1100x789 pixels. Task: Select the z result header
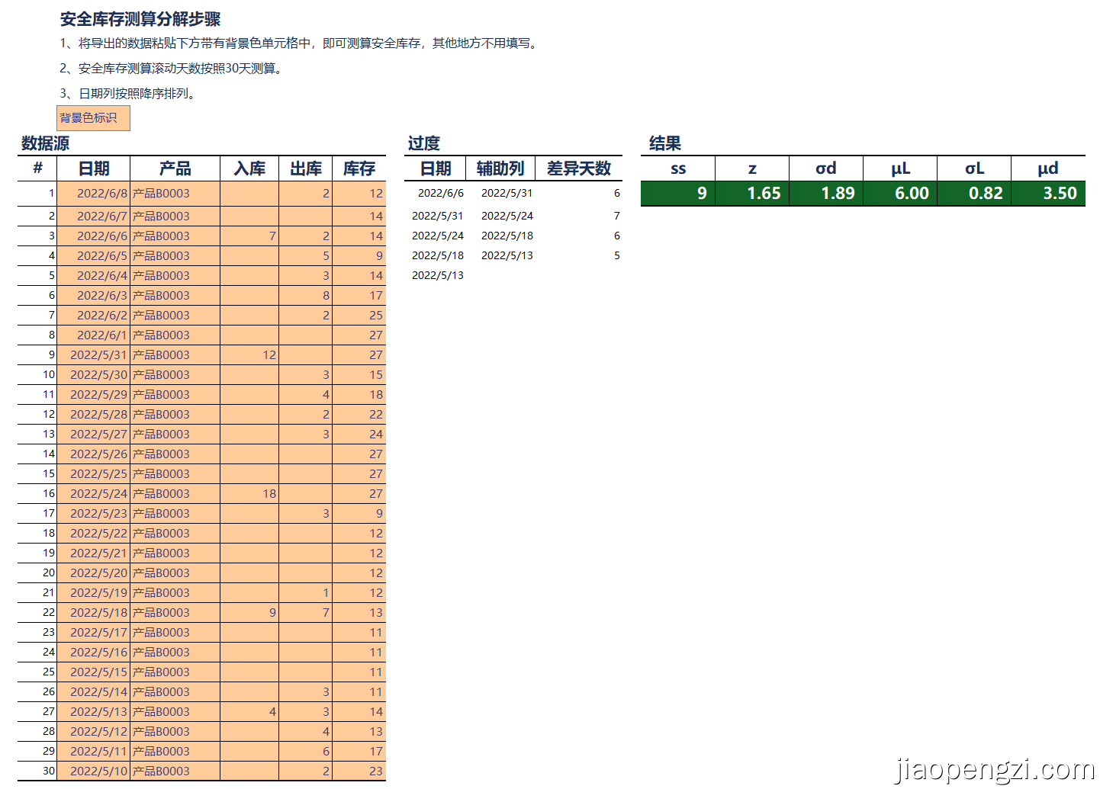(752, 168)
